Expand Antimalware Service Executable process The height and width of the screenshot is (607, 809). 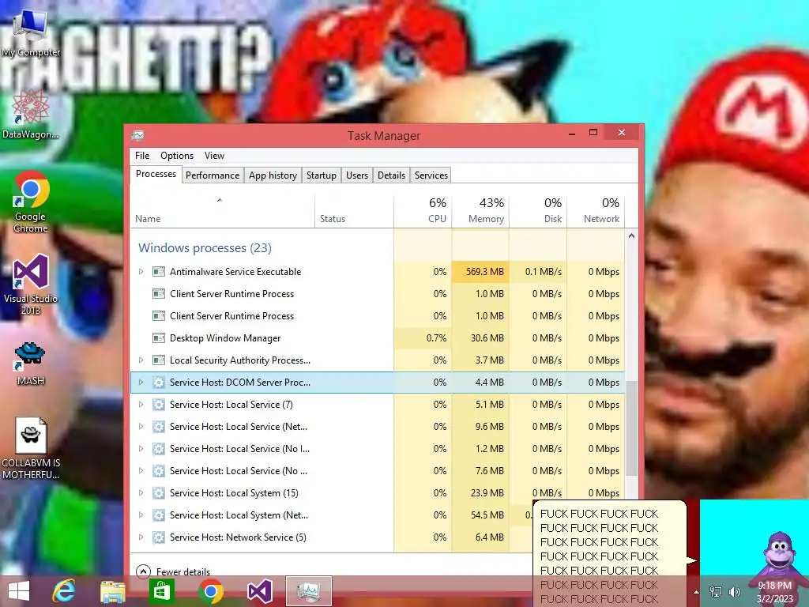pos(141,272)
